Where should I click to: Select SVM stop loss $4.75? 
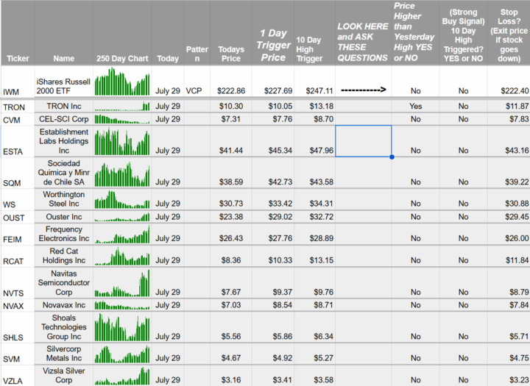[x=519, y=358]
